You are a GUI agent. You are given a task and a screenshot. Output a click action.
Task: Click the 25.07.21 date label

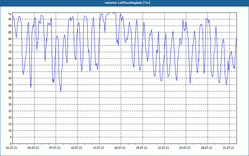[x=185, y=148]
